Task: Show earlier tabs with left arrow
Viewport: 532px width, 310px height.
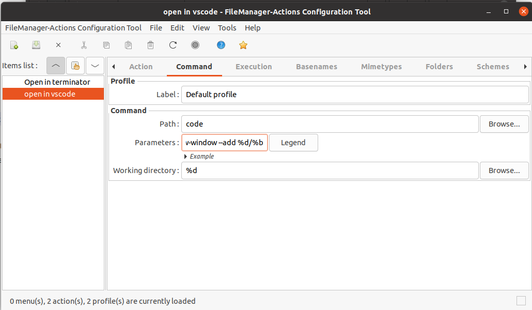Action: (114, 67)
